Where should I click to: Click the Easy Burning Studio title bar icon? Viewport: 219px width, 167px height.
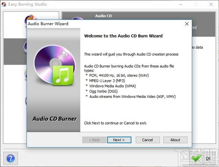[4, 4]
